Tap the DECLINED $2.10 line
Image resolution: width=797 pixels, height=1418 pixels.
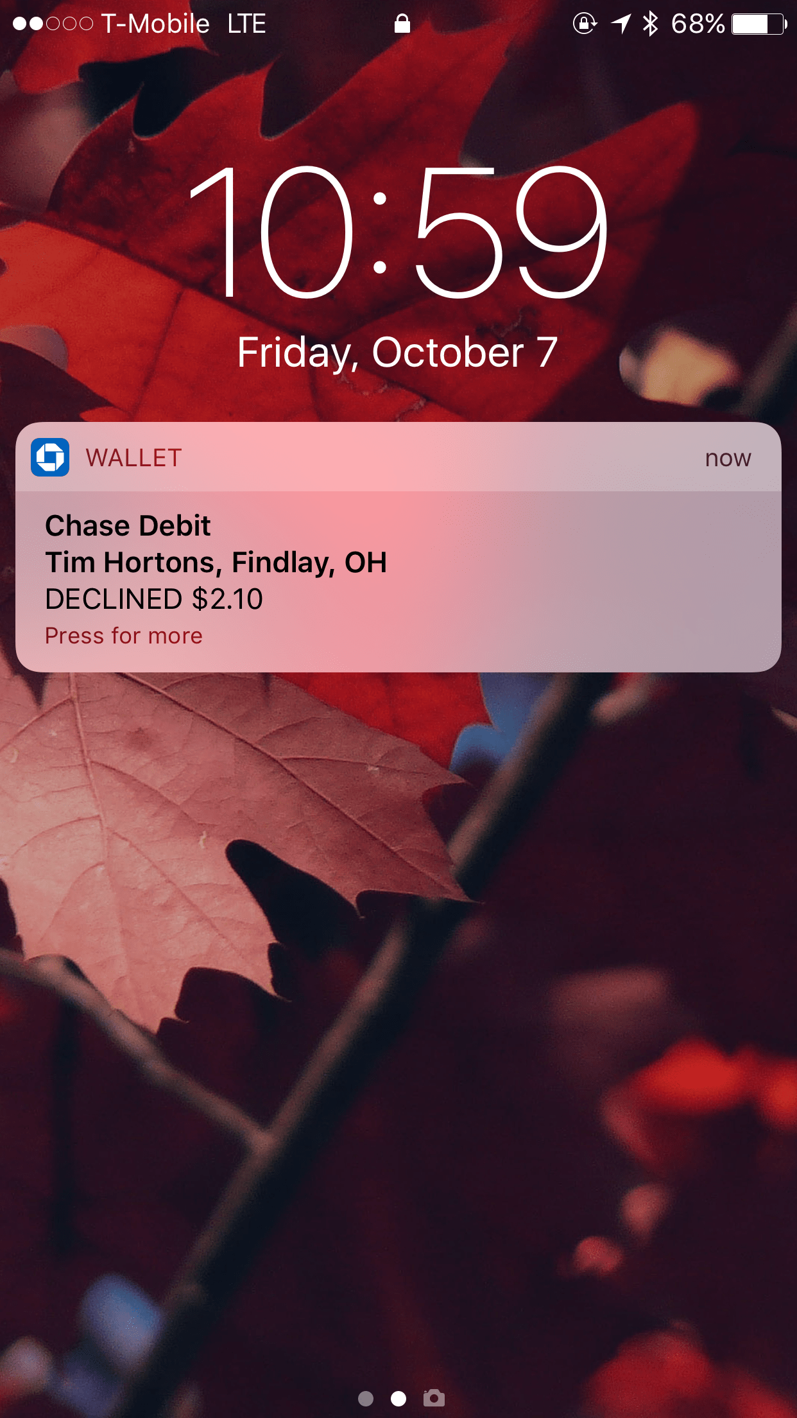coord(154,599)
